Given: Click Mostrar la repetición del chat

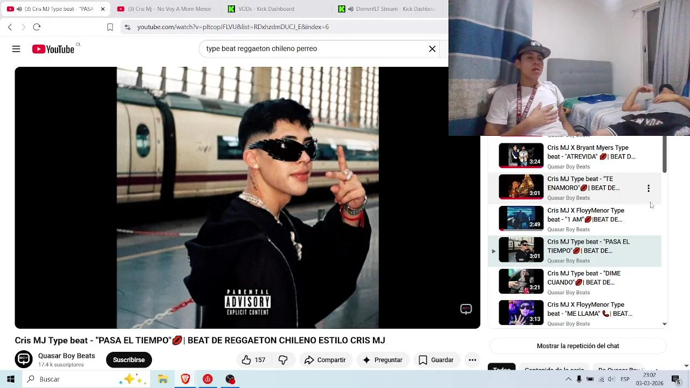Looking at the screenshot, I should pos(578,346).
